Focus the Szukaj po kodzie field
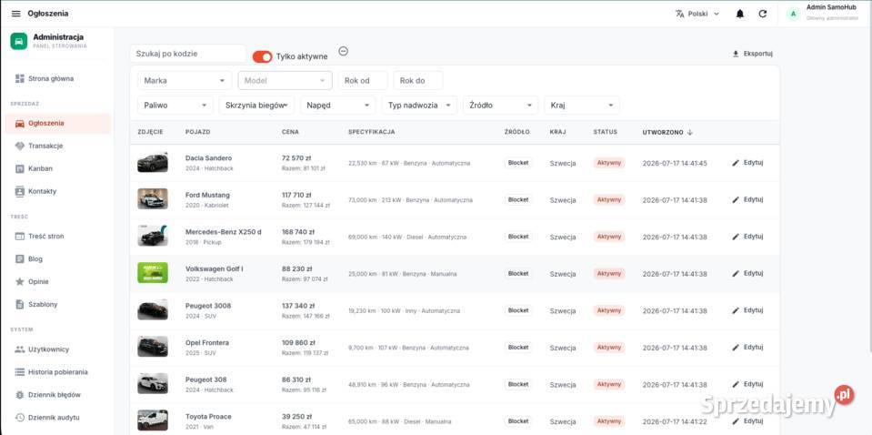The height and width of the screenshot is (435, 872). (x=188, y=54)
